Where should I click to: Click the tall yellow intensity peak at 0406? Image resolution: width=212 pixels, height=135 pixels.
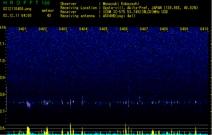[x=126, y=129]
